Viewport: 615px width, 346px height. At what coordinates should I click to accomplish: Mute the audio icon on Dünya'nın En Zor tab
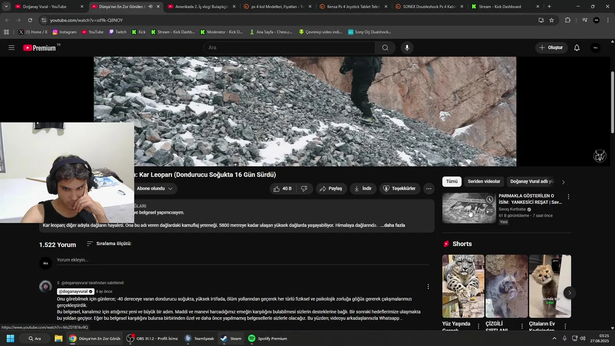(x=150, y=7)
